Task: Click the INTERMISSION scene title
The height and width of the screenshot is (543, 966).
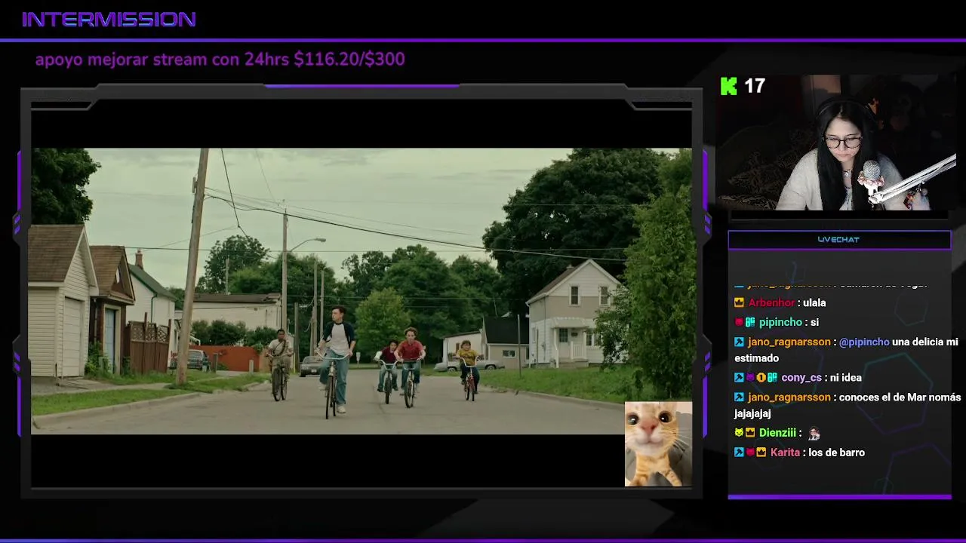Action: (109, 20)
